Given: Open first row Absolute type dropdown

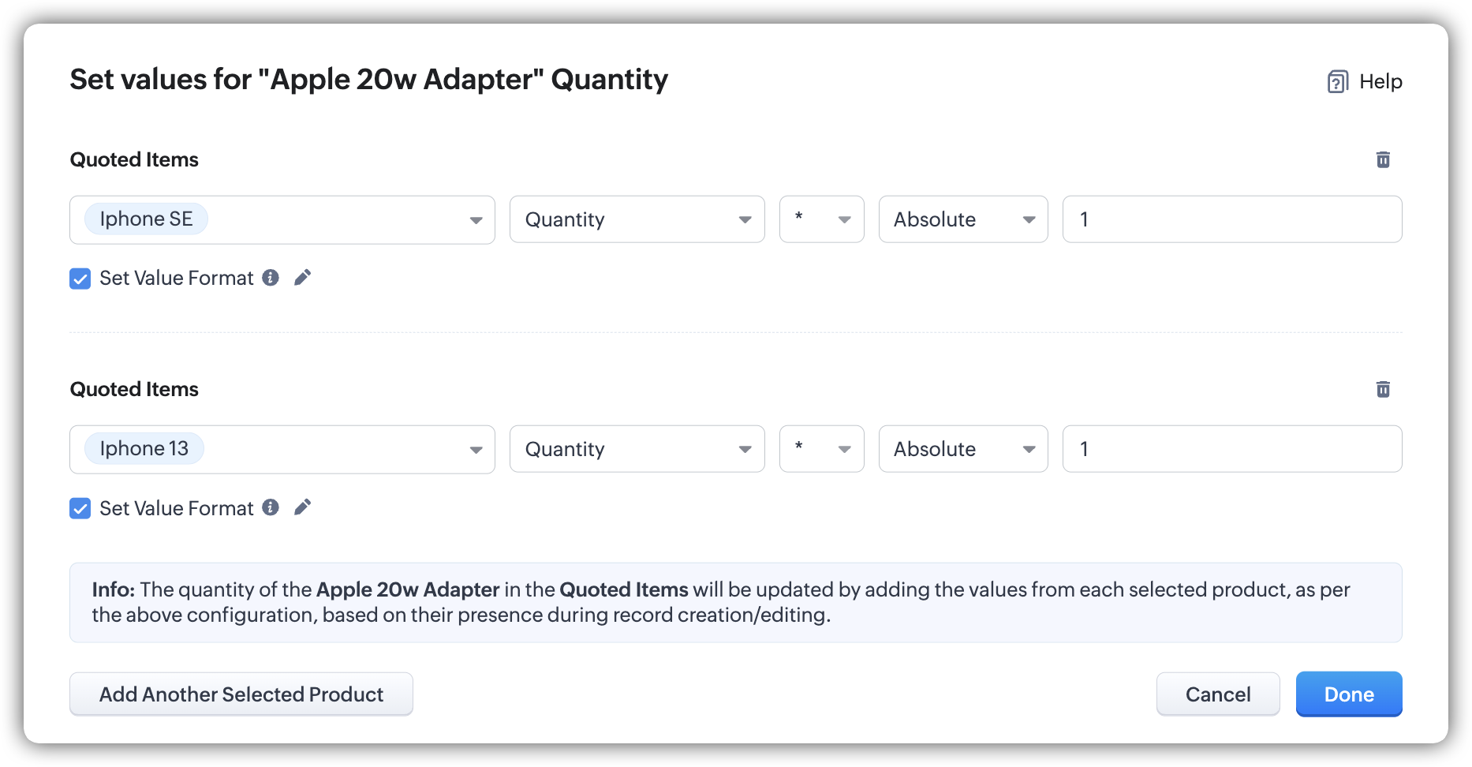Looking at the screenshot, I should [962, 219].
